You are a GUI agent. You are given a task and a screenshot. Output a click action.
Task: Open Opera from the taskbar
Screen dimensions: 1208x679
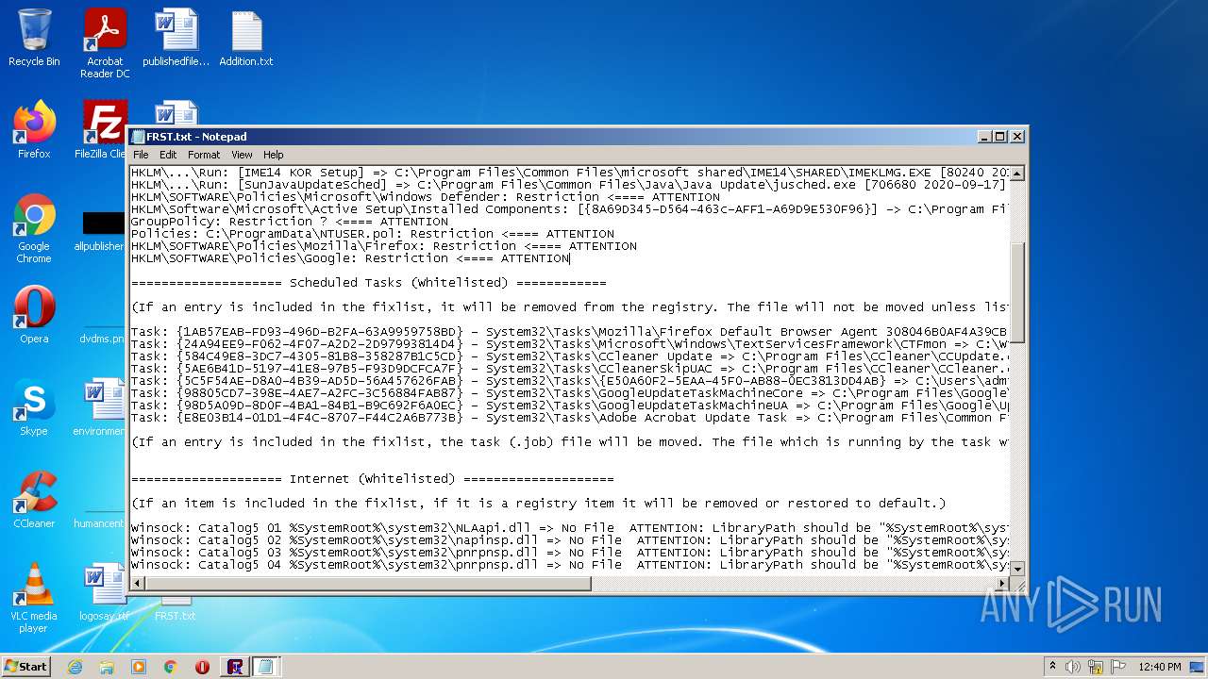pyautogui.click(x=202, y=667)
